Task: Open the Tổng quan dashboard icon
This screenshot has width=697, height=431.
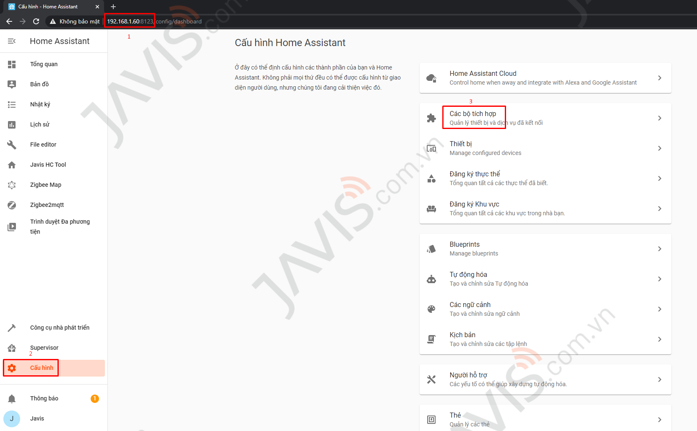Action: click(x=12, y=64)
